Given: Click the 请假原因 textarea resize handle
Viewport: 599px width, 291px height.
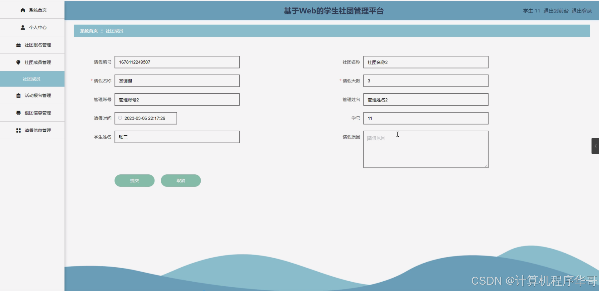Looking at the screenshot, I should (x=486, y=166).
